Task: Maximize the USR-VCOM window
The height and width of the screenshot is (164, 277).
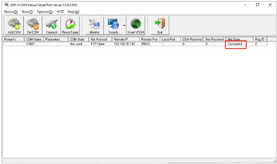Action: [x=258, y=5]
